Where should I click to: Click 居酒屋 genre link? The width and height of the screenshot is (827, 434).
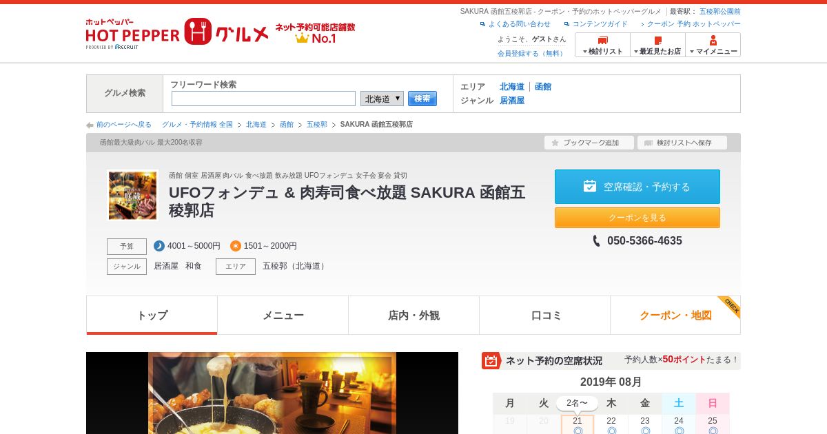click(512, 101)
